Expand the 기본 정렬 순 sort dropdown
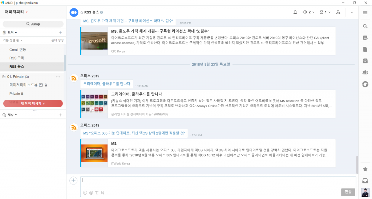The width and height of the screenshot is (372, 199). pyautogui.click(x=13, y=40)
